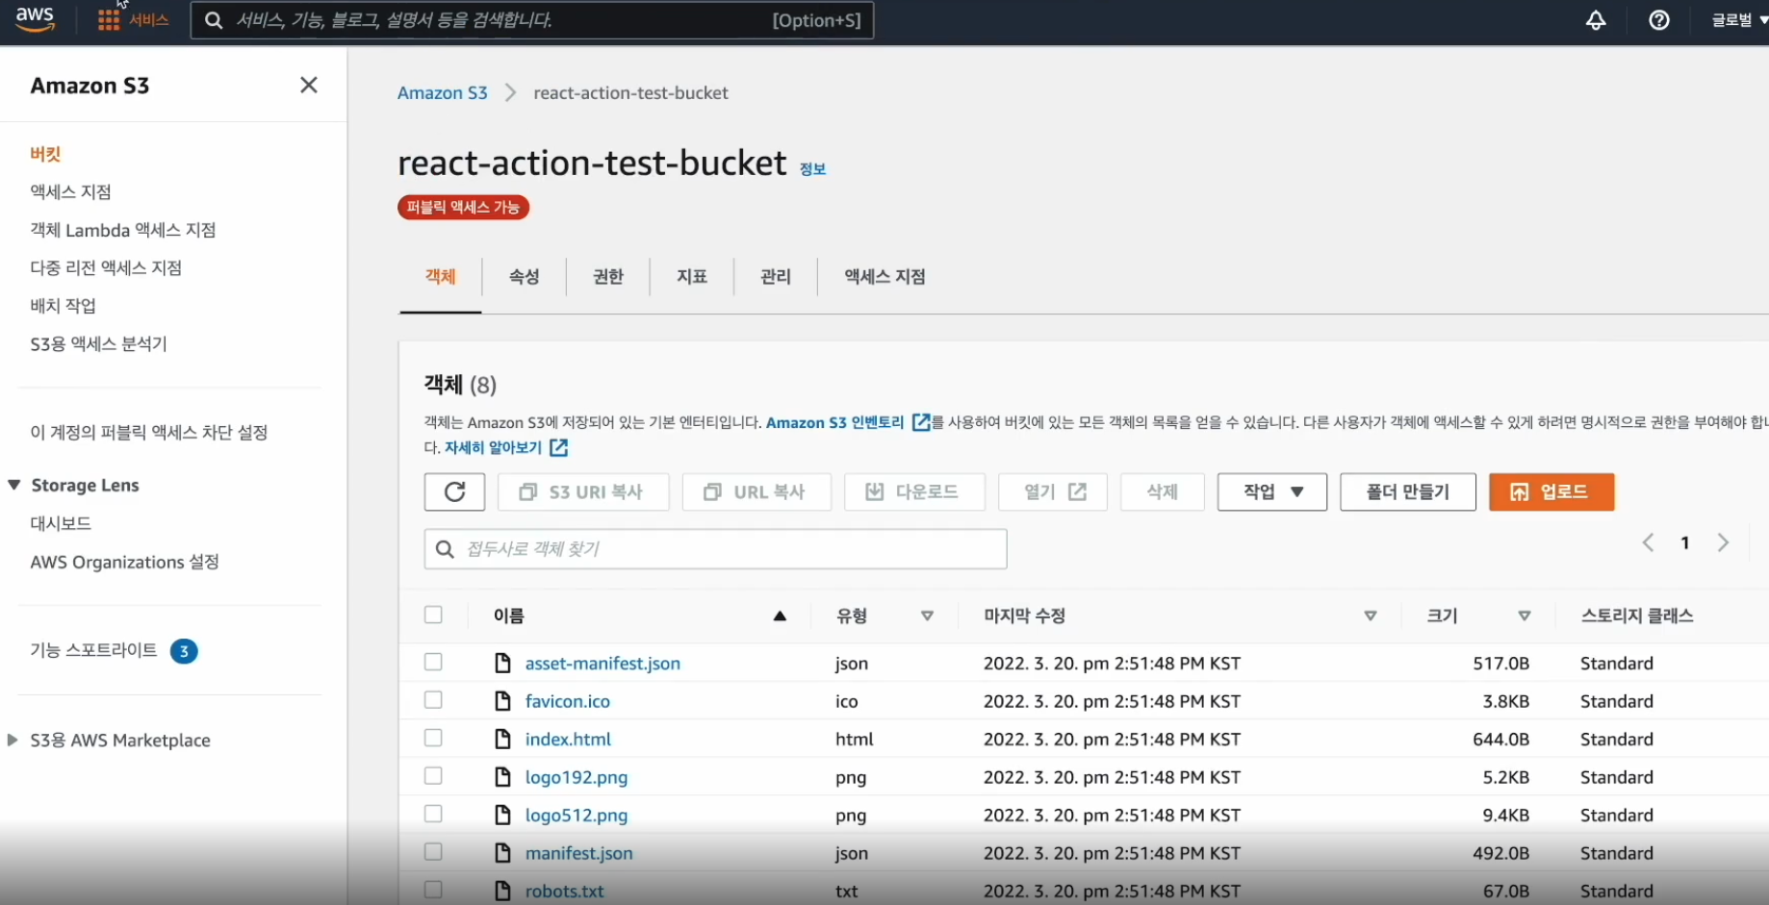The height and width of the screenshot is (905, 1769).
Task: Open AWS Organizations 설정 sidebar item
Action: pyautogui.click(x=125, y=563)
